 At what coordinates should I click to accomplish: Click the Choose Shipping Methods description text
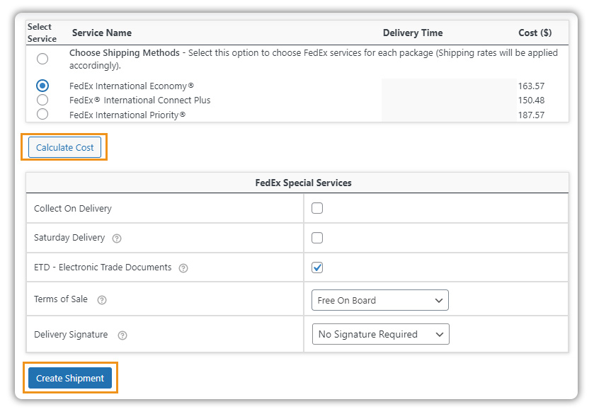tap(314, 59)
